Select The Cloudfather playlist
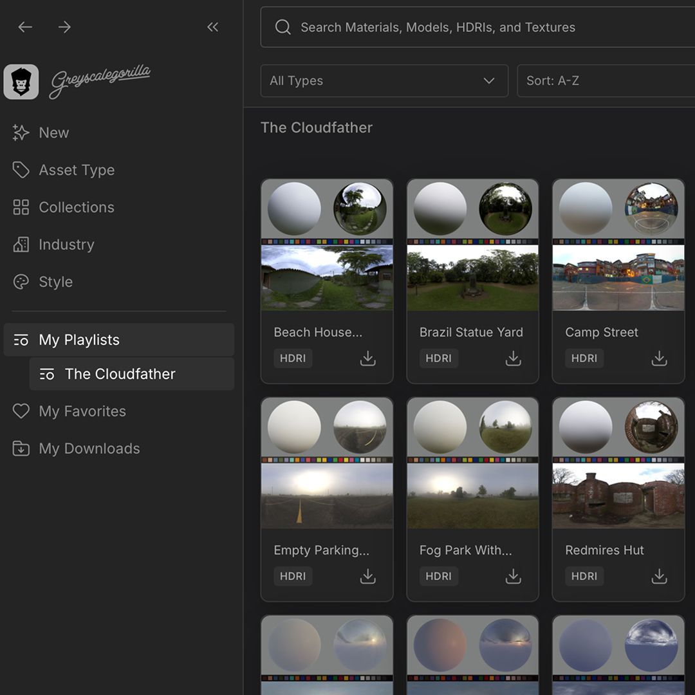This screenshot has height=695, width=695. [132, 374]
